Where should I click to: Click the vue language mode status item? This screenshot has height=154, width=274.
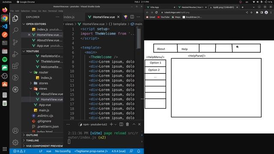coord(48,151)
